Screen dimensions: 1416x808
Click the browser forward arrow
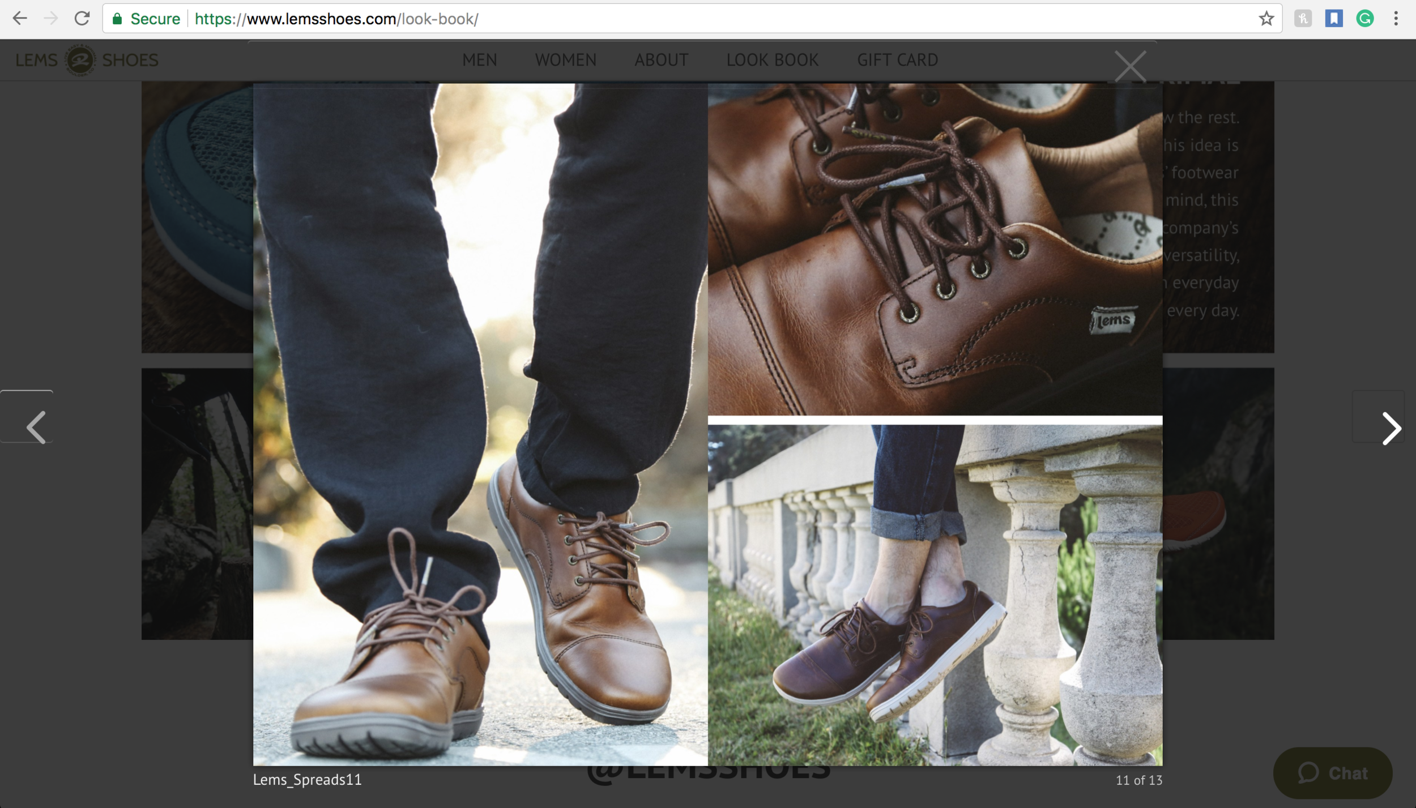click(x=51, y=19)
